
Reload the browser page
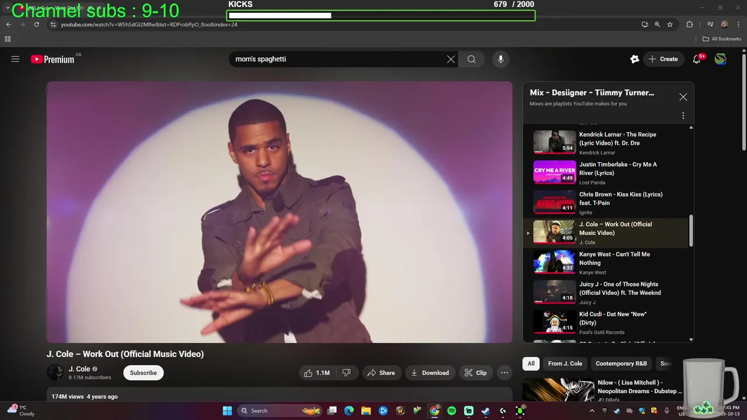pos(37,24)
